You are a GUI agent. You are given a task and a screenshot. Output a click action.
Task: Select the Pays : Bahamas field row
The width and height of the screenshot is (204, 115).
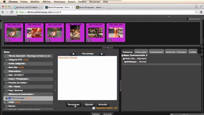(28, 90)
